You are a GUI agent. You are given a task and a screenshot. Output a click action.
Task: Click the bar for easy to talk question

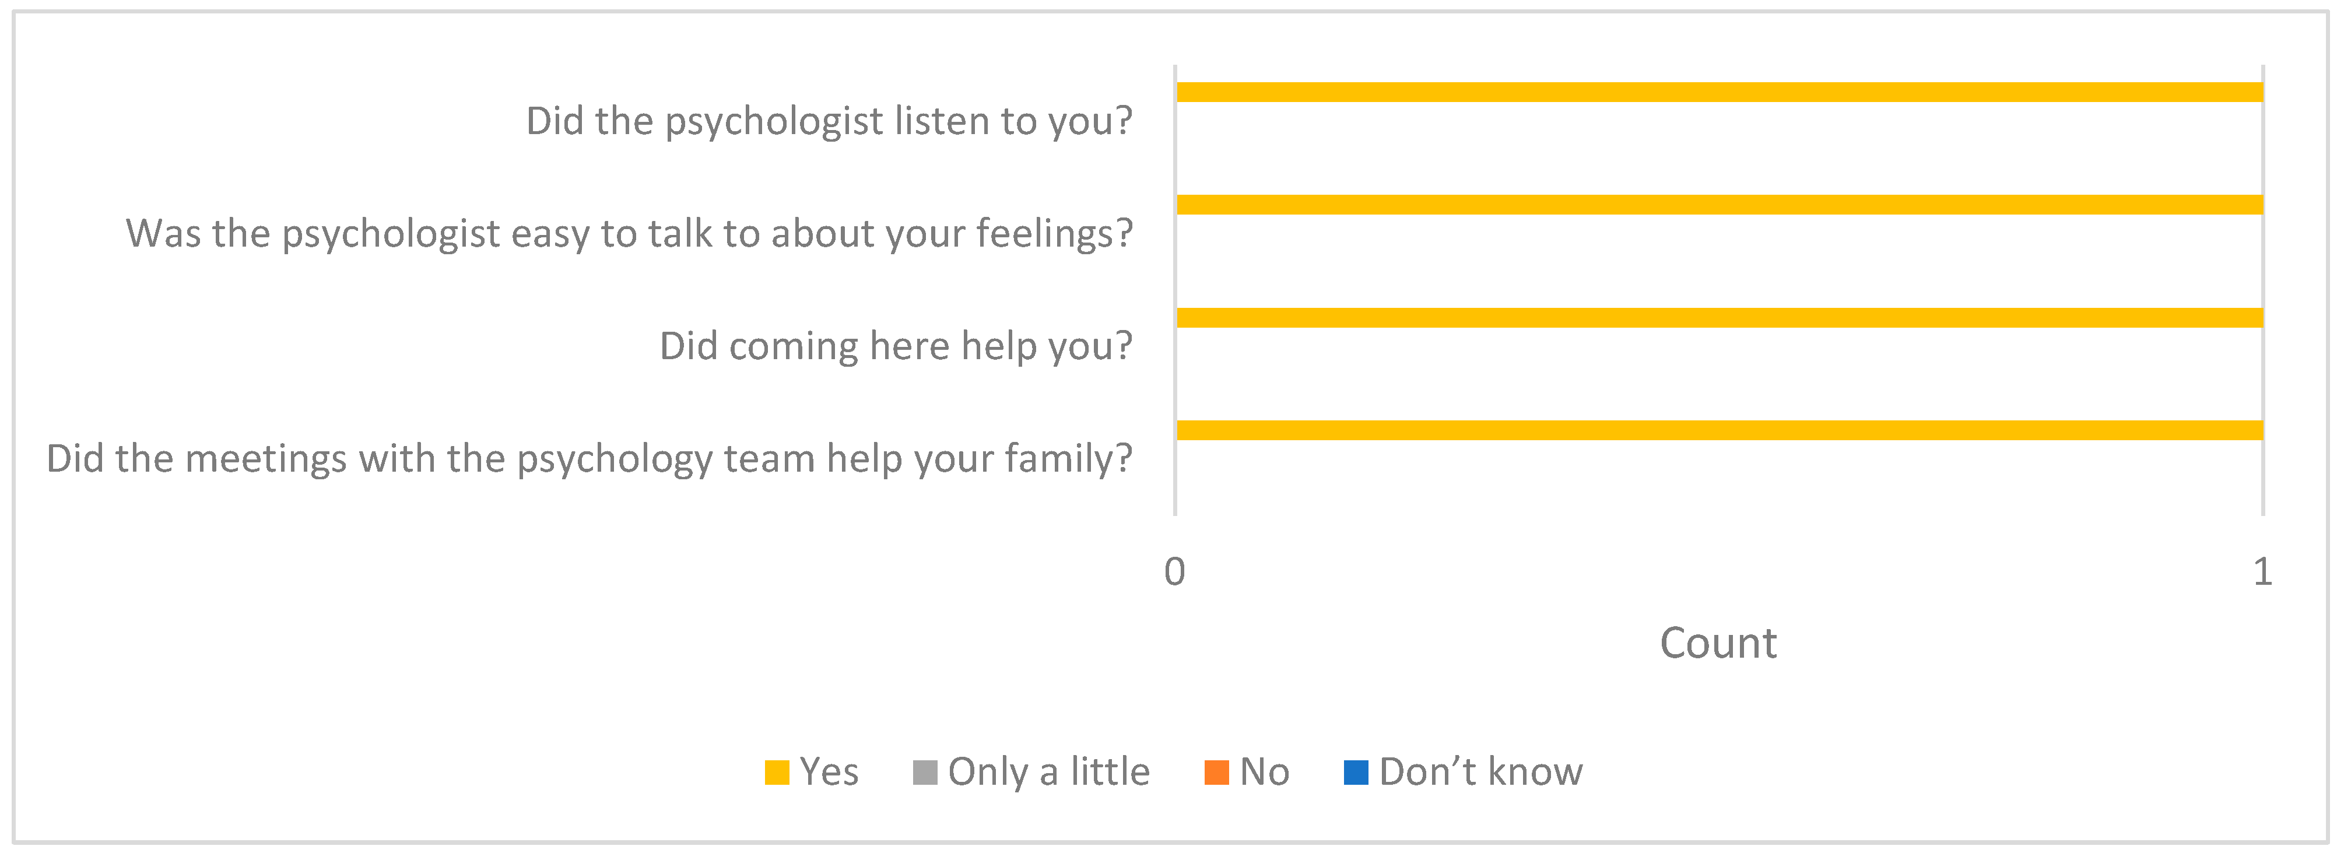1718,205
